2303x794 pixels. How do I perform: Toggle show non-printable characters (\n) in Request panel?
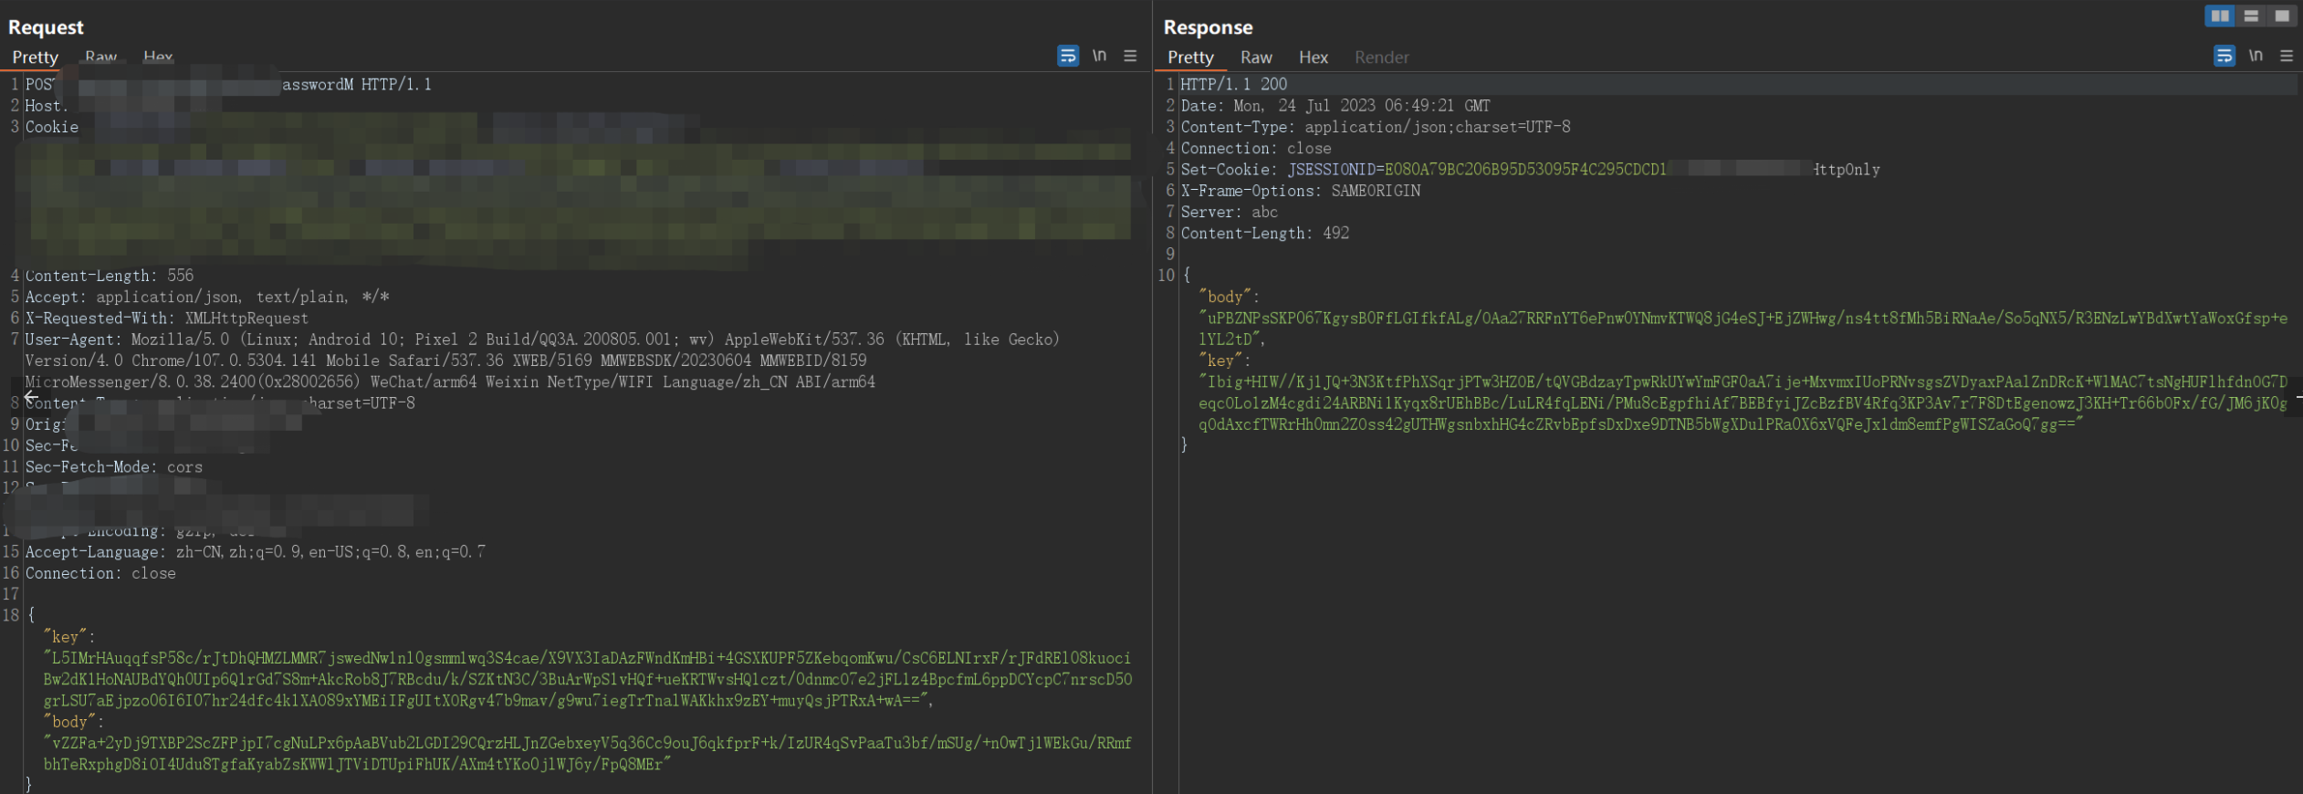pos(1100,56)
